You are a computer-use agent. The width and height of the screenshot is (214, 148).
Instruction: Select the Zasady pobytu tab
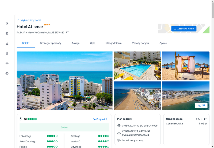click(x=140, y=43)
